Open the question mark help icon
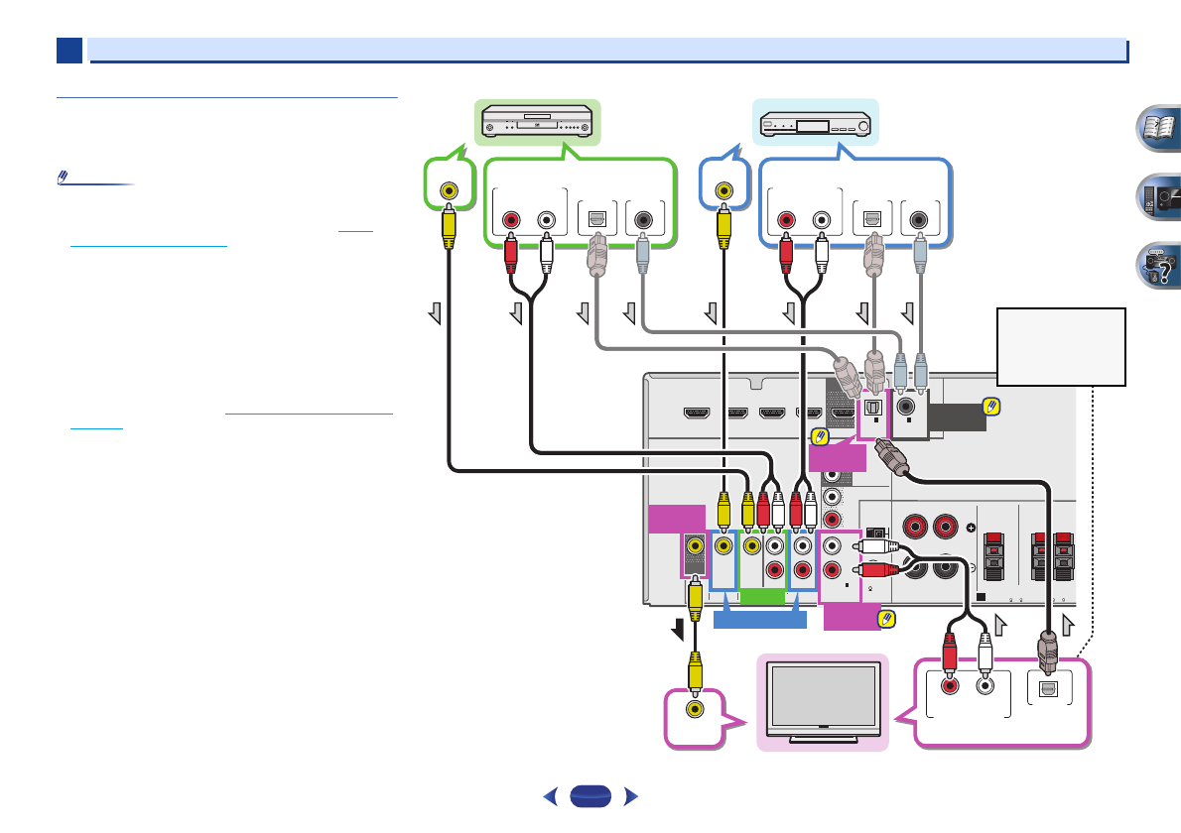The width and height of the screenshot is (1181, 833). coord(1155,266)
